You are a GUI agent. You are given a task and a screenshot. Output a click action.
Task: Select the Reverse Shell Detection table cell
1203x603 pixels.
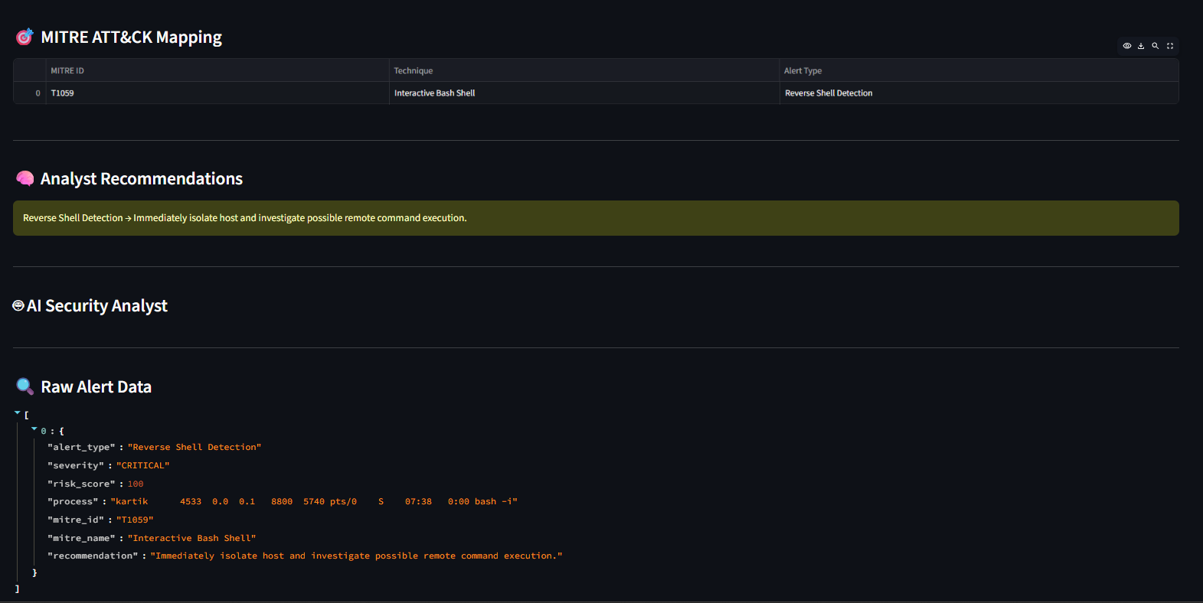[x=979, y=93]
